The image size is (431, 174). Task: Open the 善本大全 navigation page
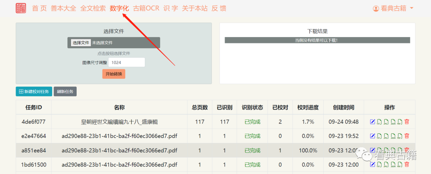click(63, 8)
